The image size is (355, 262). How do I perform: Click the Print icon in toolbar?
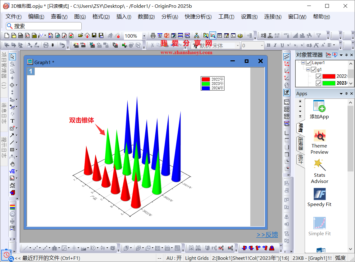[153, 36]
